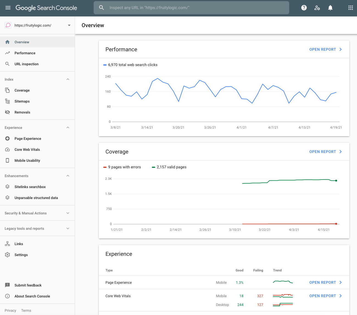This screenshot has height=315, width=357.
Task: Click the Coverage pages icon
Action: click(7, 90)
